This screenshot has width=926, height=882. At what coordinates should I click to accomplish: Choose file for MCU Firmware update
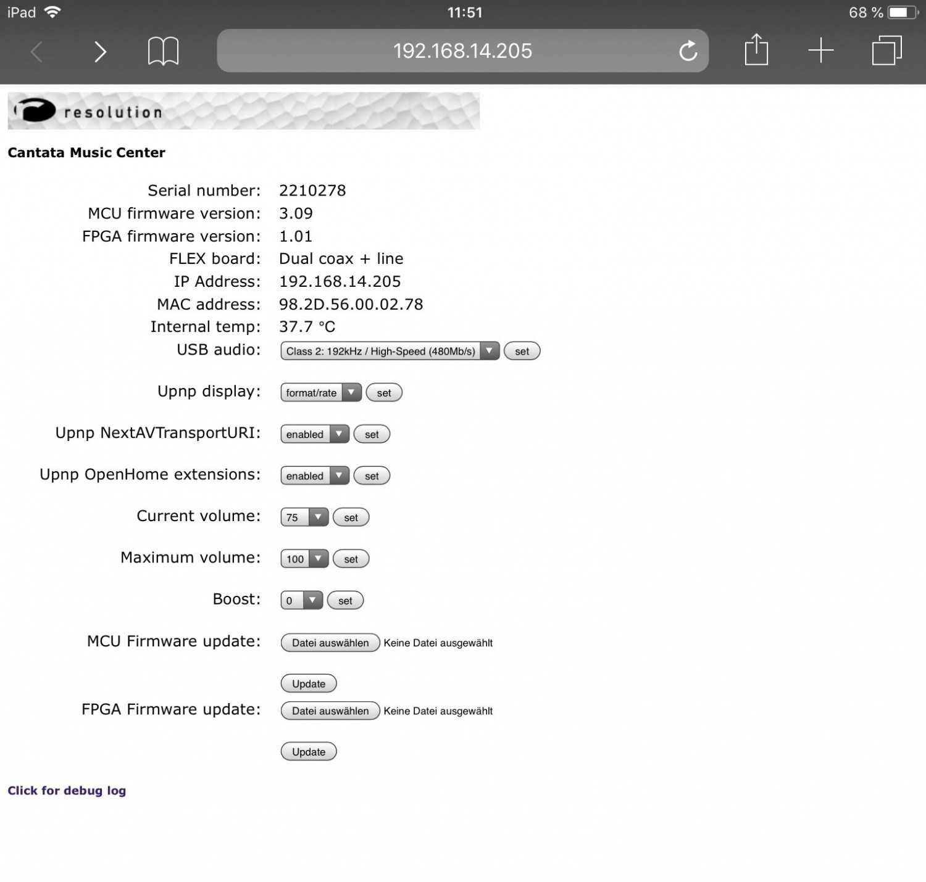point(330,643)
